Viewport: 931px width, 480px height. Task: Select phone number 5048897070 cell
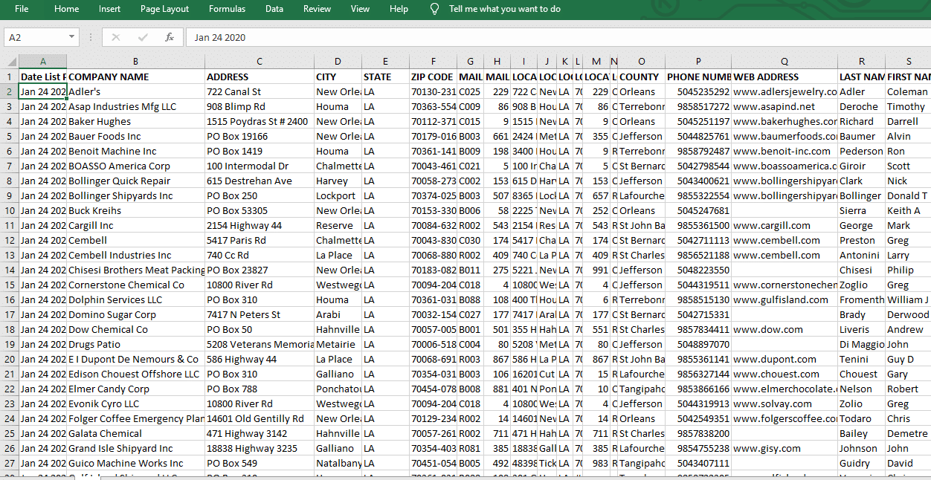[x=698, y=344]
